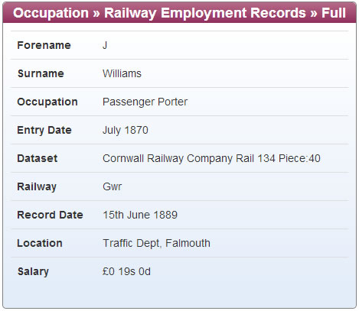Image resolution: width=359 pixels, height=311 pixels.
Task: Click the forename value J
Action: pos(105,45)
